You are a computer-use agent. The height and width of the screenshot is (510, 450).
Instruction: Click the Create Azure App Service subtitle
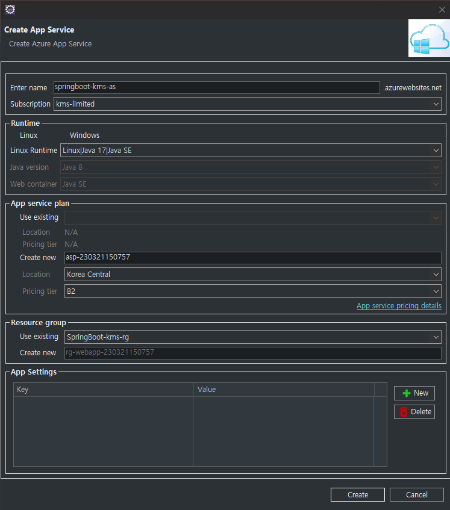pos(51,44)
